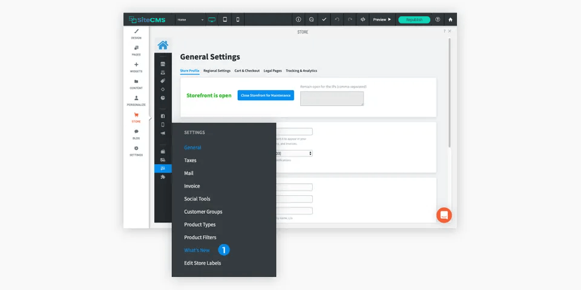This screenshot has width=581, height=290.
Task: Open the developer code view icon
Action: click(x=363, y=19)
